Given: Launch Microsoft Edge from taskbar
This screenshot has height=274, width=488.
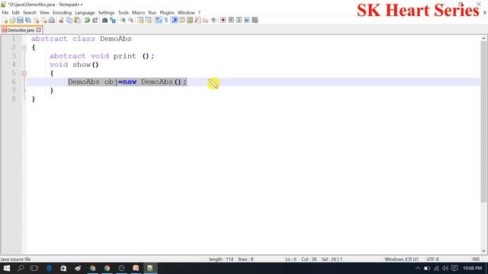Looking at the screenshot, I should [x=49, y=268].
